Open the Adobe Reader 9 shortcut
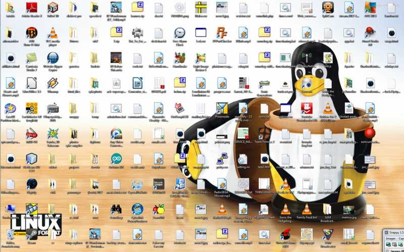The image size is (404, 252). pyautogui.click(x=31, y=8)
